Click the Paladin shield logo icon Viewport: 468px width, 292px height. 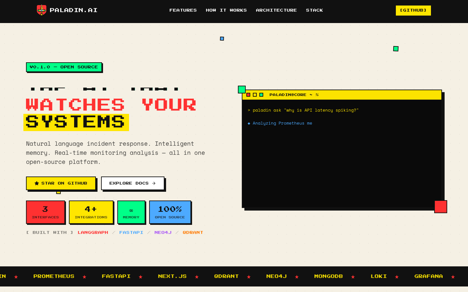[x=41, y=10]
